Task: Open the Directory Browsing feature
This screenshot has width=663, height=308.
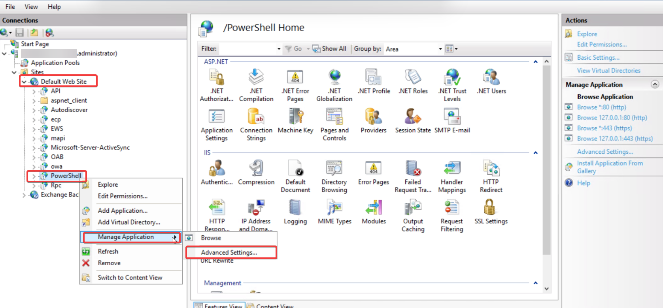Action: [334, 176]
